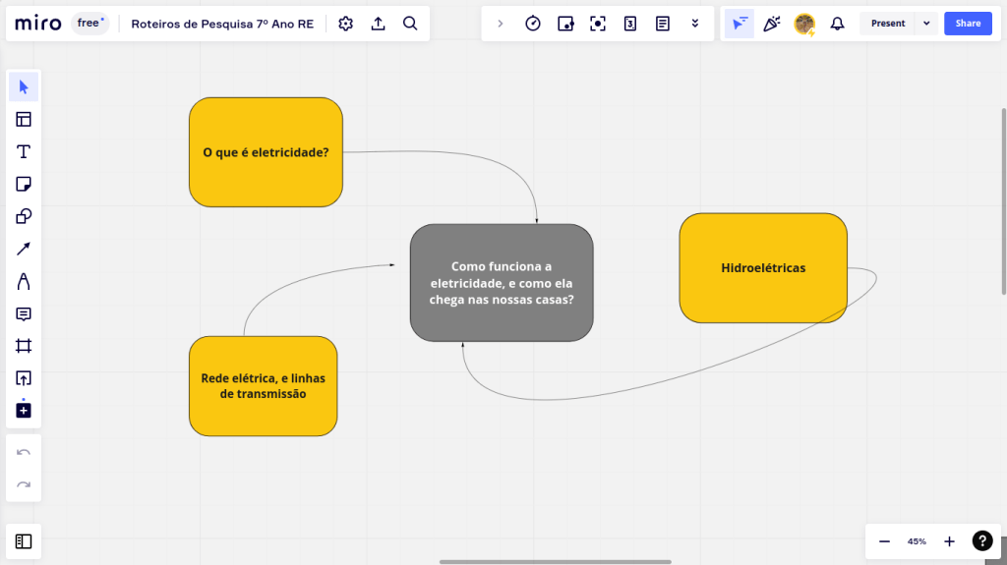1007x565 pixels.
Task: Toggle the frames side panel
Action: pyautogui.click(x=24, y=540)
